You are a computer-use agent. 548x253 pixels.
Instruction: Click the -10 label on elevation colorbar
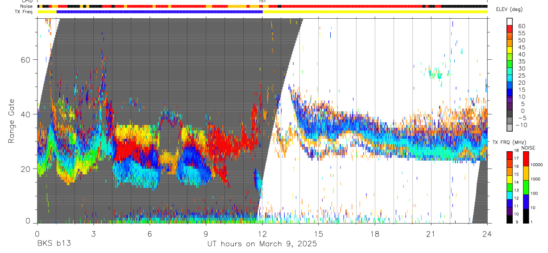click(521, 125)
